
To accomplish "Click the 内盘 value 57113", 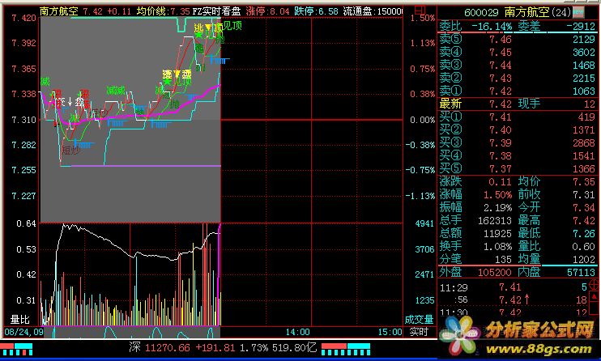I will (x=582, y=273).
